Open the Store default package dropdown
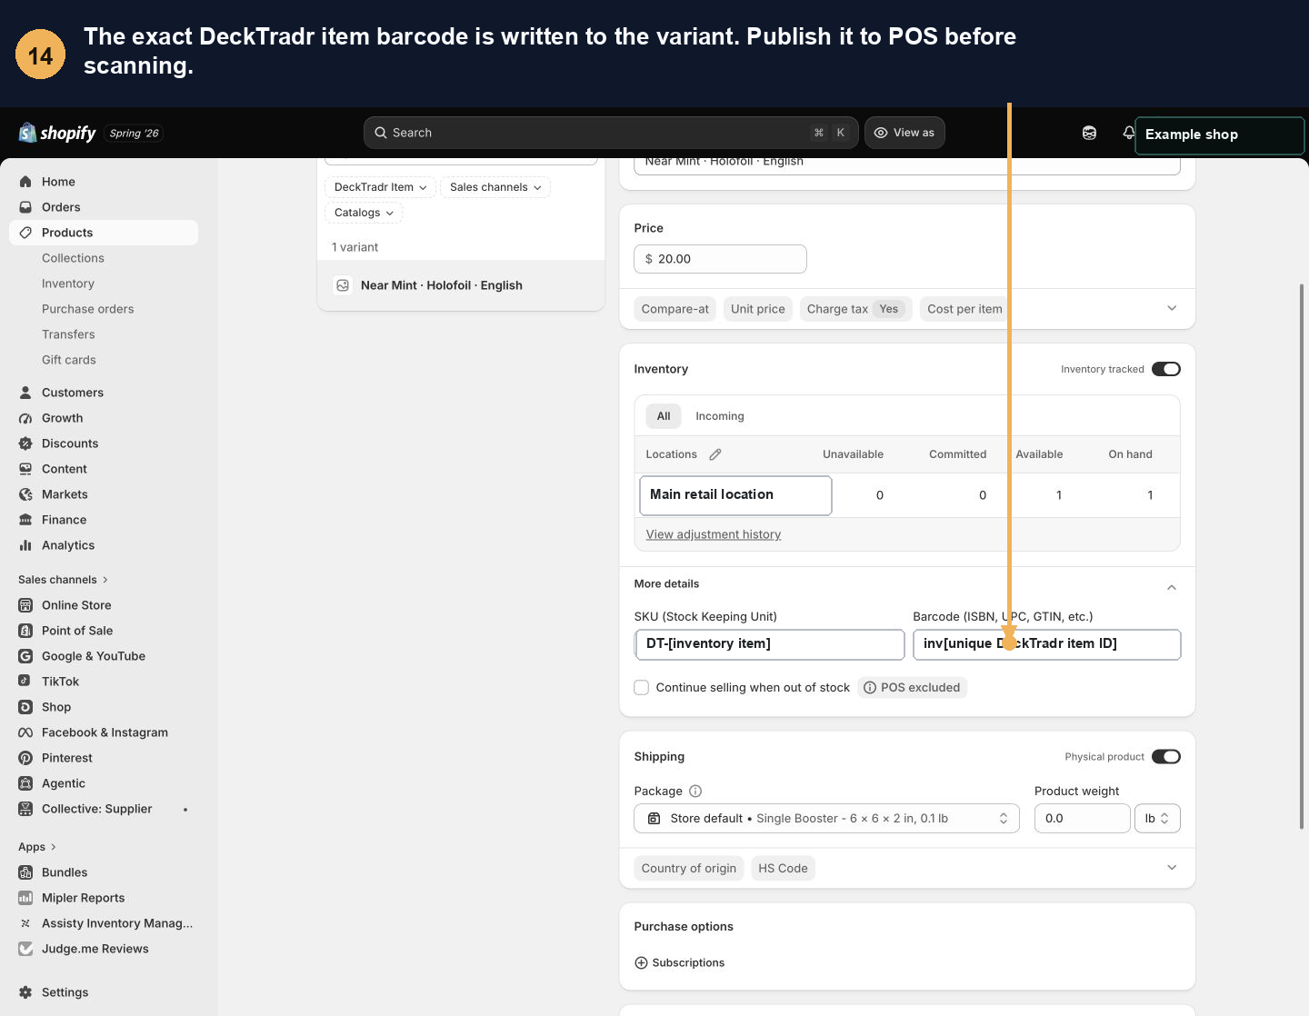 click(x=826, y=819)
